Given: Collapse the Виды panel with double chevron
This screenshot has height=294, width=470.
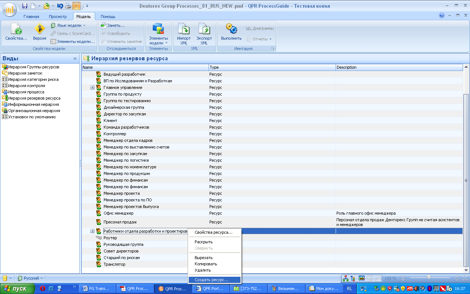Looking at the screenshot, I should click(x=75, y=58).
